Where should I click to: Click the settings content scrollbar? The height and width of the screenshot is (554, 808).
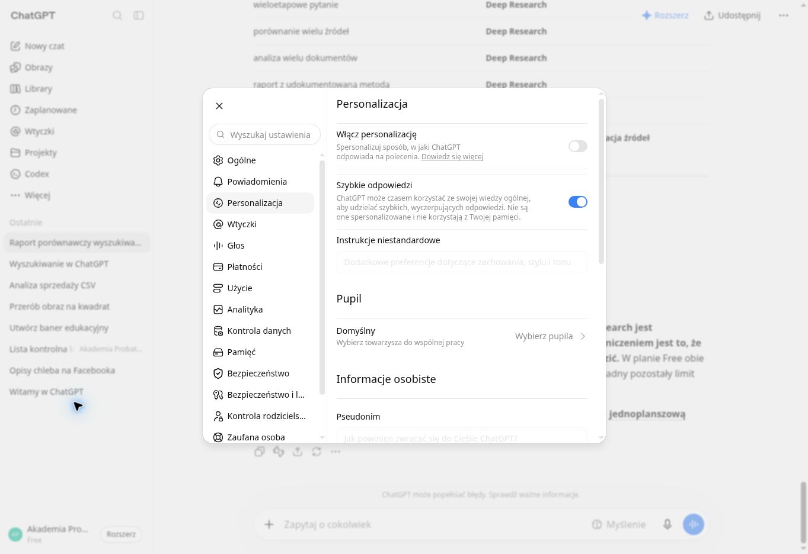tap(601, 181)
